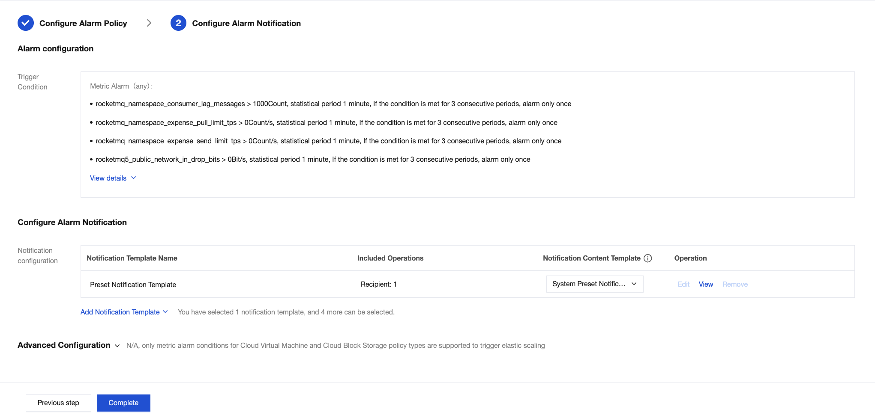
Task: Expand the Advanced Configuration chevron
Action: [x=117, y=346]
